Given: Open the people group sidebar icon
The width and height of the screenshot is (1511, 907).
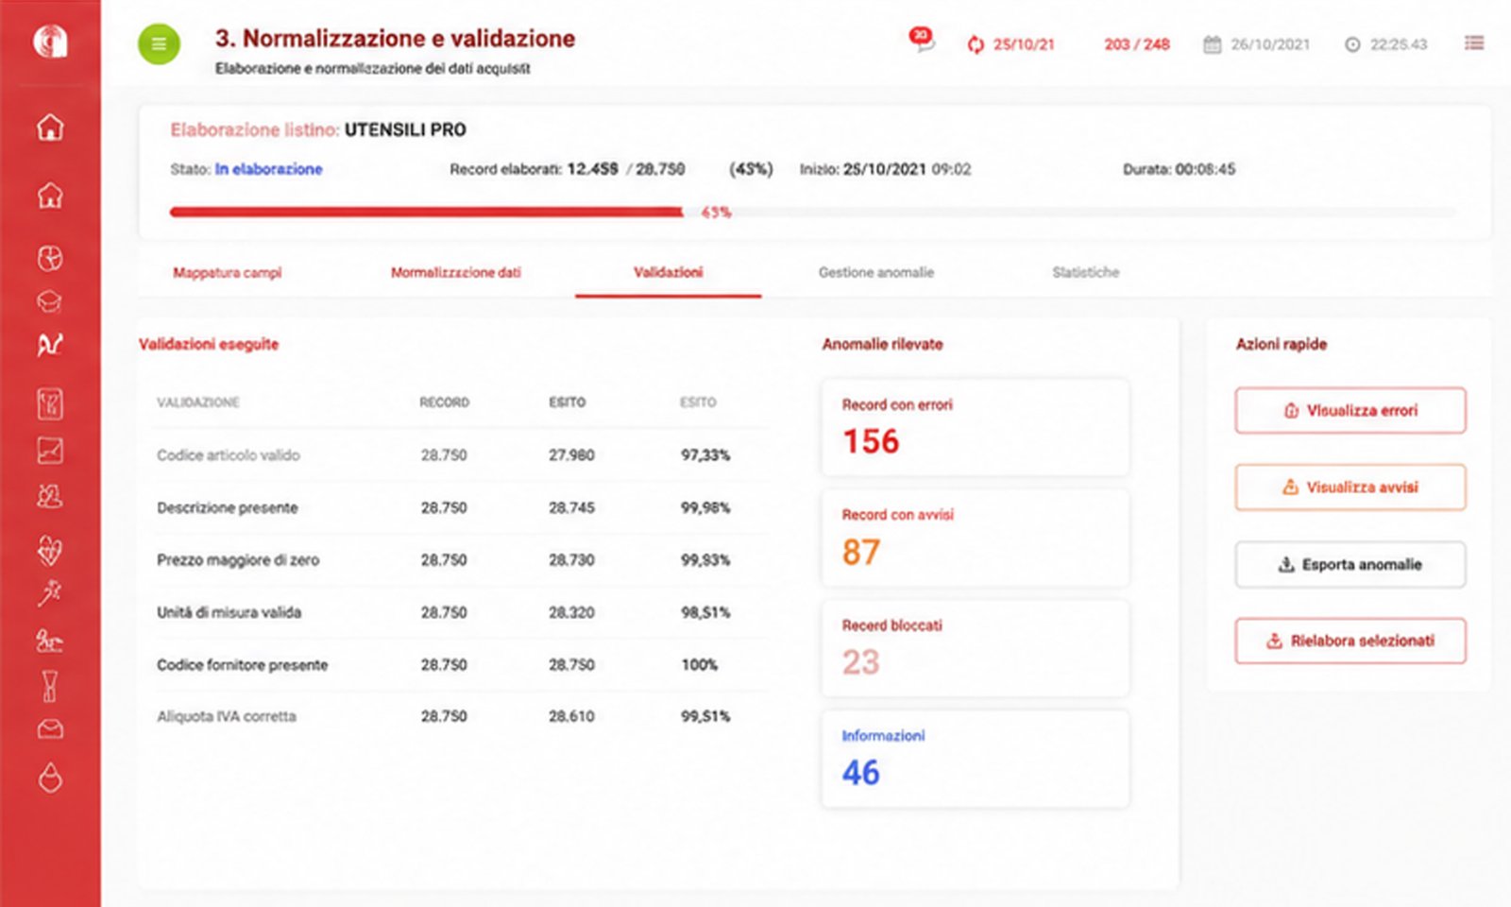Looking at the screenshot, I should coord(50,496).
